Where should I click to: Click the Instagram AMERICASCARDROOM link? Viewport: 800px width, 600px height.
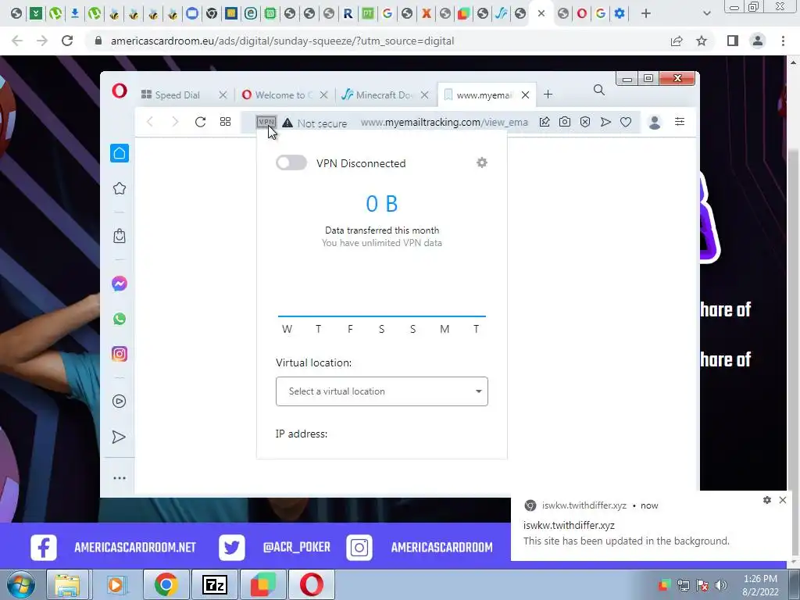click(x=420, y=548)
